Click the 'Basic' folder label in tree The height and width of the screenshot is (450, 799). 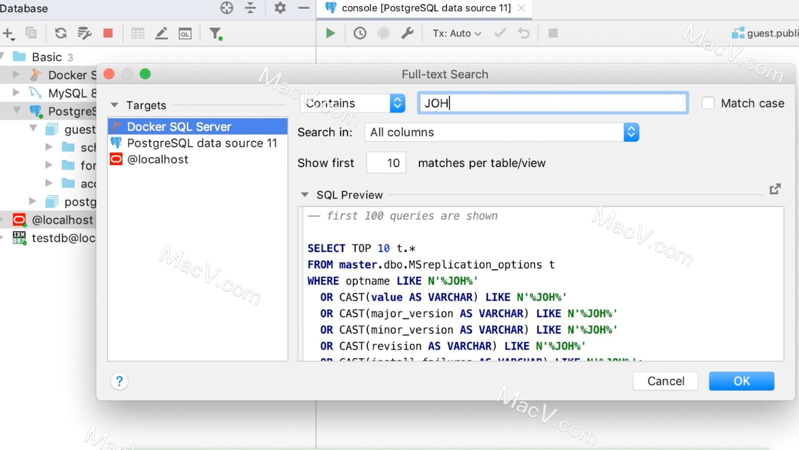pos(47,57)
